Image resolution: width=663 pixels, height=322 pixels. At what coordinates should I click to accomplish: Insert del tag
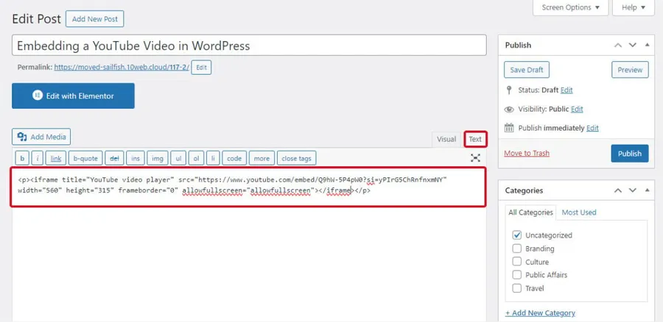tap(114, 158)
